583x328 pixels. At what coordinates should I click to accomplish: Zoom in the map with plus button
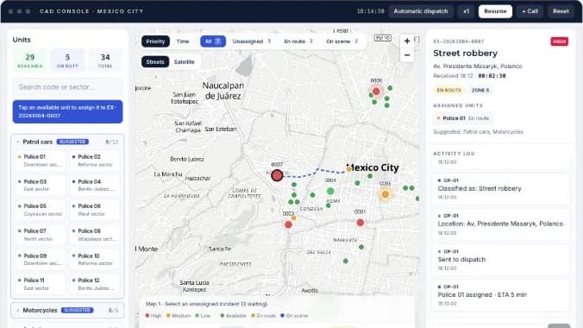pos(407,41)
